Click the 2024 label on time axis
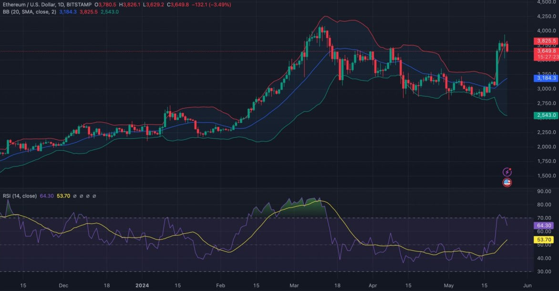The image size is (559, 291). [142, 286]
